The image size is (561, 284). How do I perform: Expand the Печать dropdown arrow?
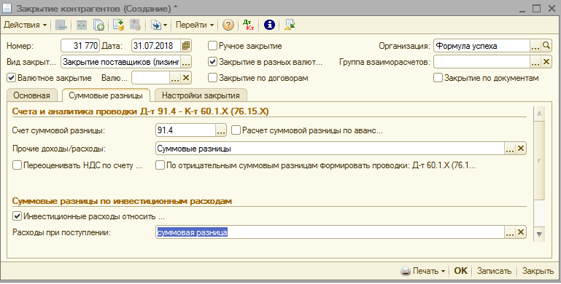(x=443, y=271)
